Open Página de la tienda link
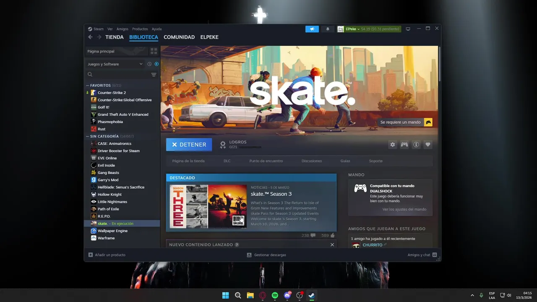537x302 pixels. [188, 161]
